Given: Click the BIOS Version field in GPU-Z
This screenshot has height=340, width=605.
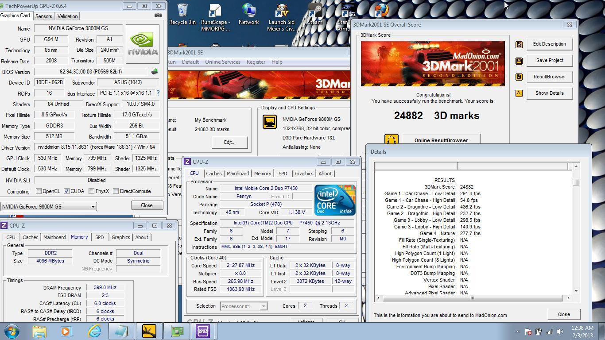Looking at the screenshot, I should click(x=91, y=72).
